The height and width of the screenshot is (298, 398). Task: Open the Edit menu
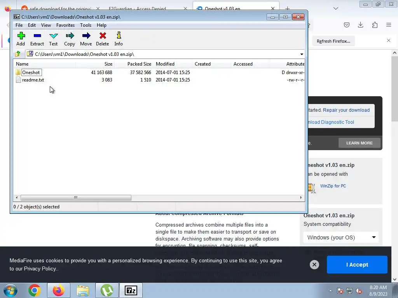32,25
